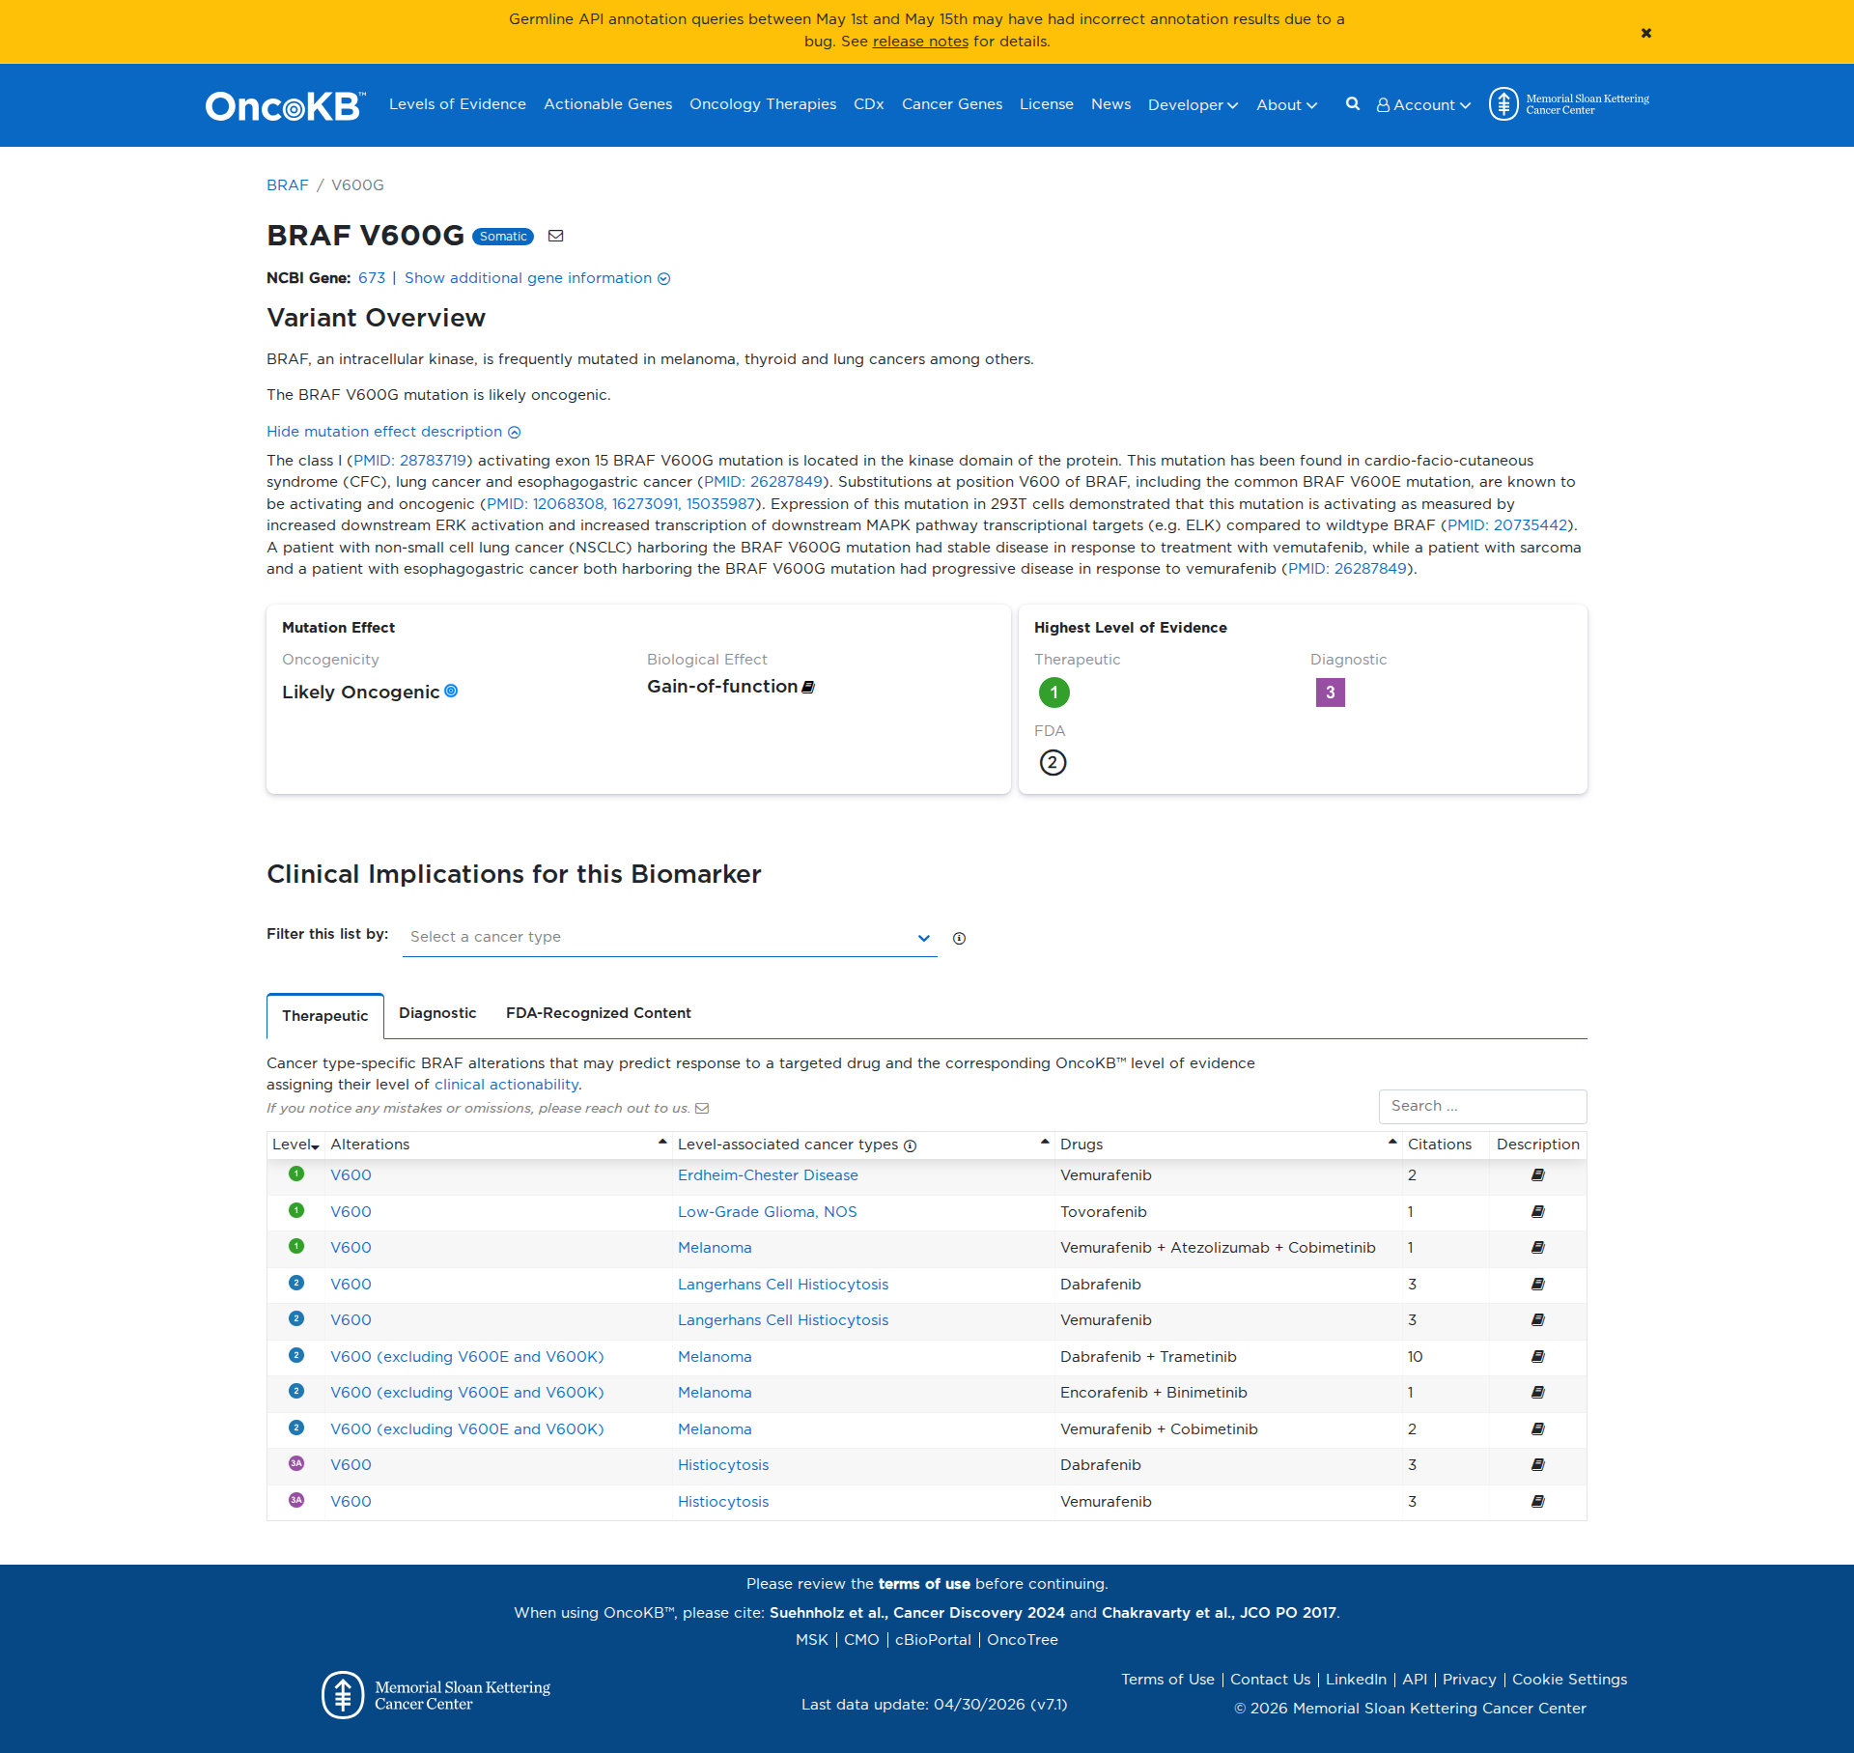Open the terms of use footer link
The image size is (1854, 1753).
(x=924, y=1584)
